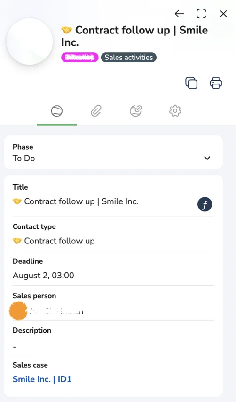Click the pink blurred tag label

coord(80,58)
